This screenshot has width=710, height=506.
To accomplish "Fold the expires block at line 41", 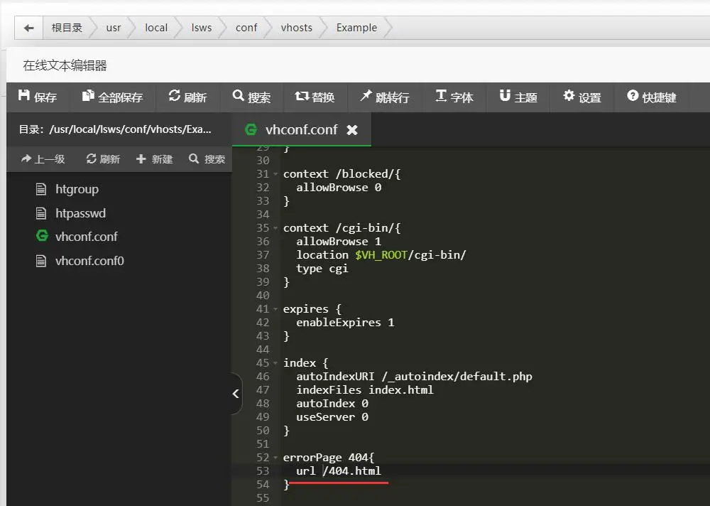I will tap(275, 309).
